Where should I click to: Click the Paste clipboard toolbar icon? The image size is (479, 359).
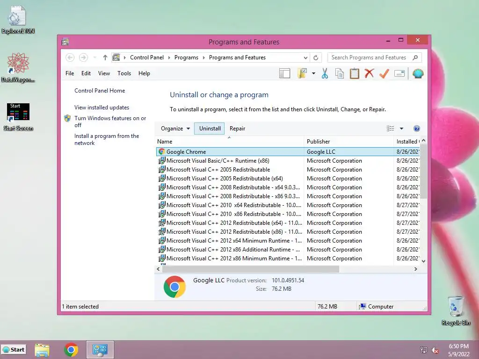(355, 73)
